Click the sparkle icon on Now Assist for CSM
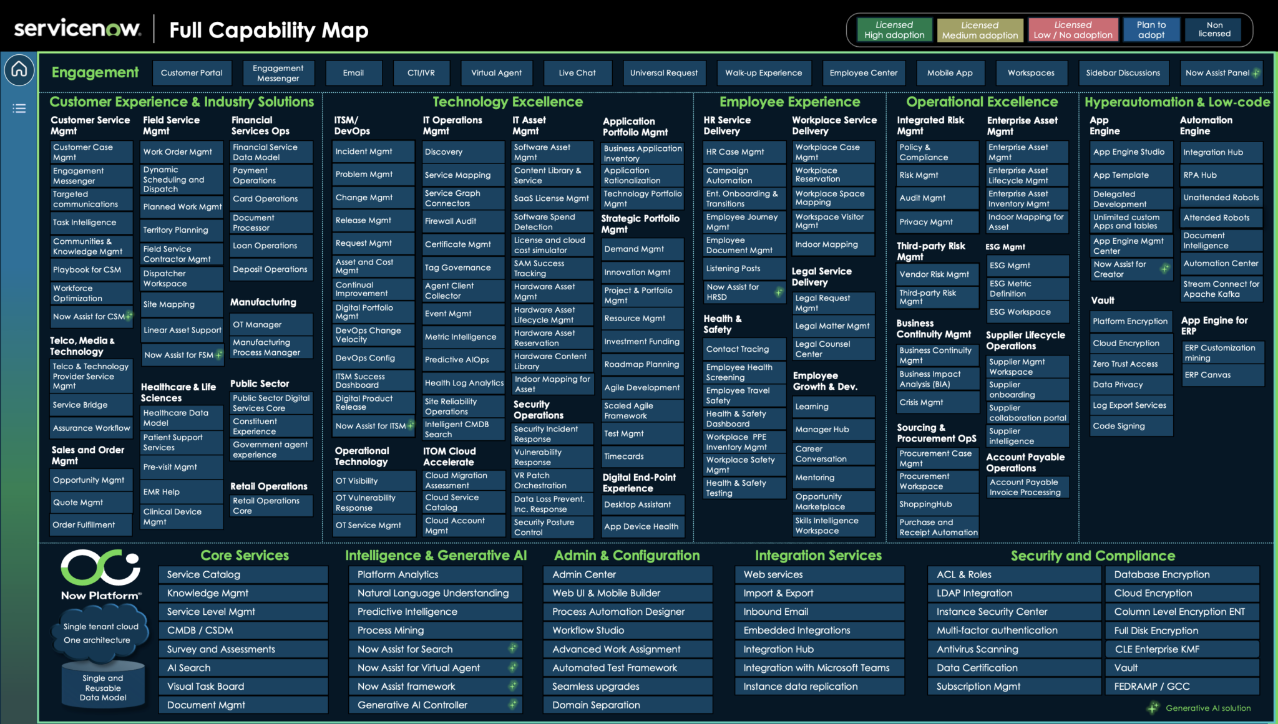 (129, 316)
